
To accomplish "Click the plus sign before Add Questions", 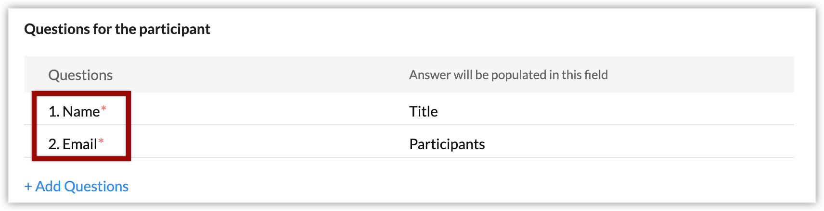I will pos(28,187).
